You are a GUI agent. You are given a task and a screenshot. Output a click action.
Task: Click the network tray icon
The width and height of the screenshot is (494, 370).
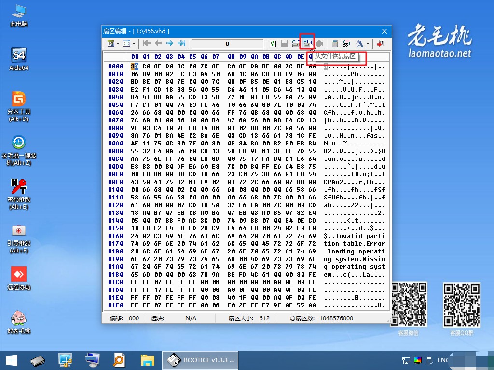click(406, 360)
